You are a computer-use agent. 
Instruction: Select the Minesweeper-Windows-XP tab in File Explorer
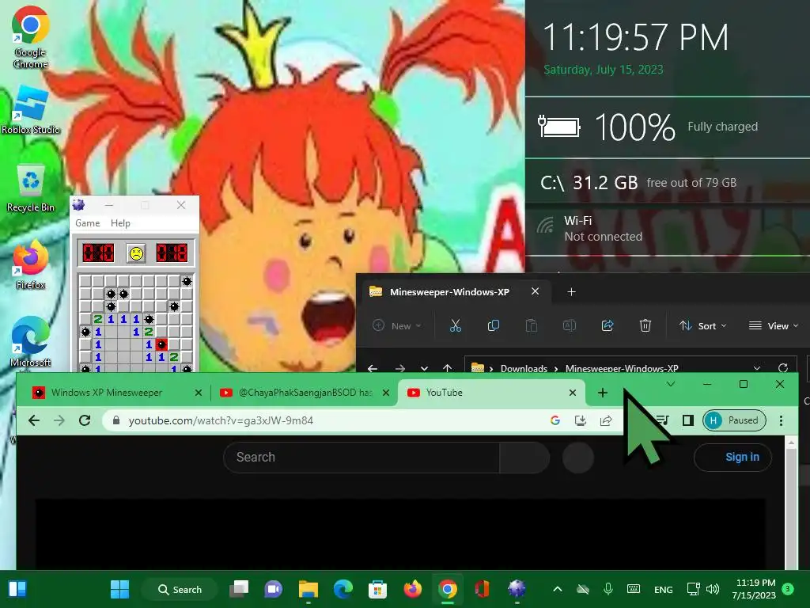pos(449,292)
